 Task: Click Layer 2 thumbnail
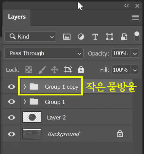tap(32, 117)
